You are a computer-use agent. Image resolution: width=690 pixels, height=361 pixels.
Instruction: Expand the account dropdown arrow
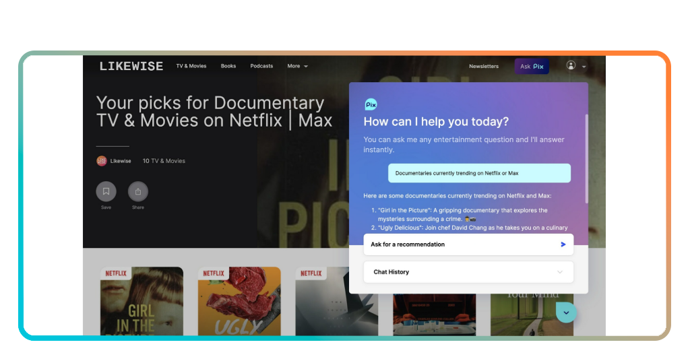tap(584, 67)
